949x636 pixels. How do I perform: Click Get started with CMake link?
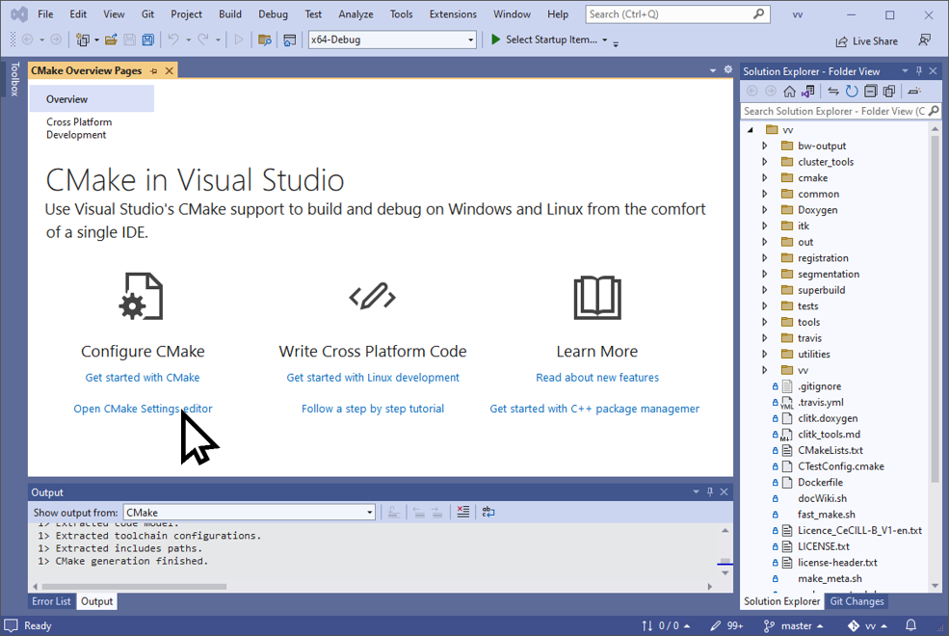143,377
